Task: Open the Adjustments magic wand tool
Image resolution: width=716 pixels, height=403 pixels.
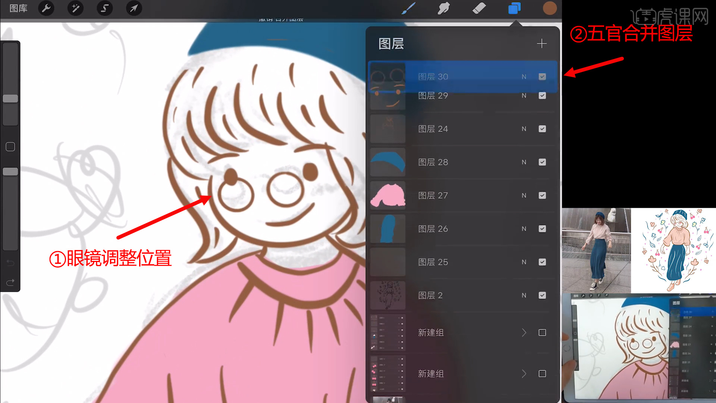Action: (x=75, y=8)
